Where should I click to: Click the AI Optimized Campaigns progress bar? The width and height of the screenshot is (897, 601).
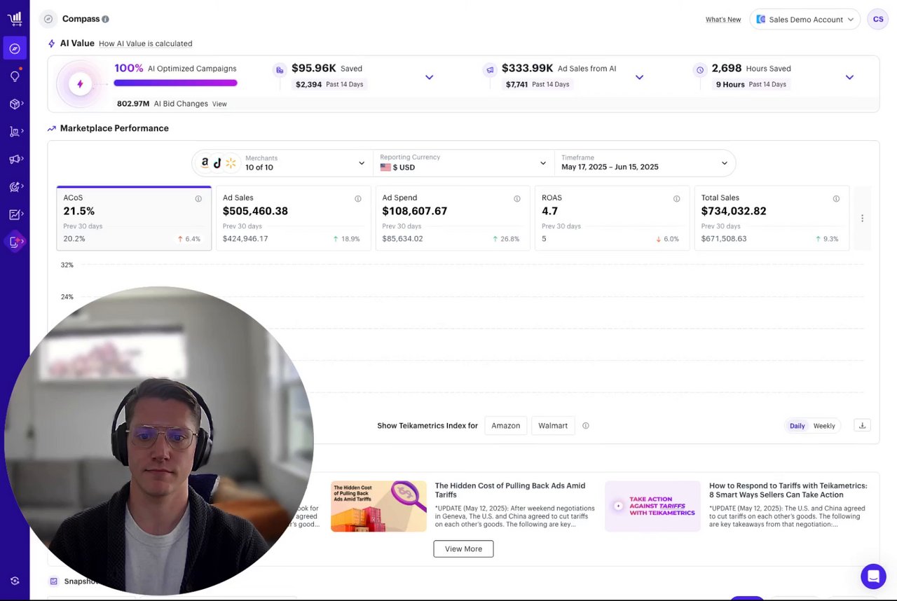click(x=175, y=83)
